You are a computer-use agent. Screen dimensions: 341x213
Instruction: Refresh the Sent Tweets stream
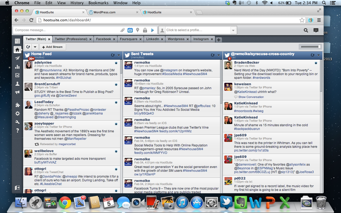coord(213,55)
